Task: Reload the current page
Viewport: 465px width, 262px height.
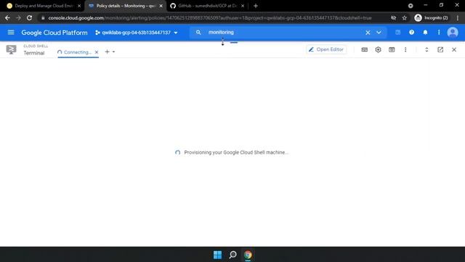Action: coord(29,17)
